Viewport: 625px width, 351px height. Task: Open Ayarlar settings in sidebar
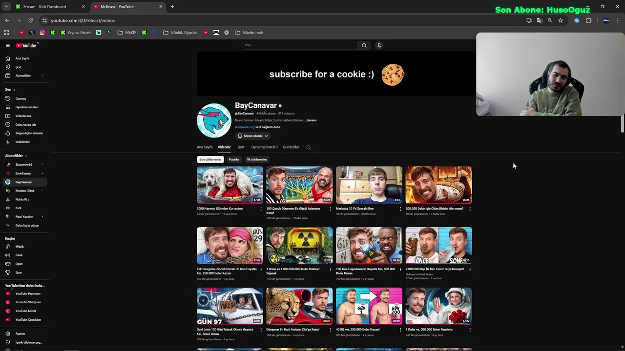(24, 334)
